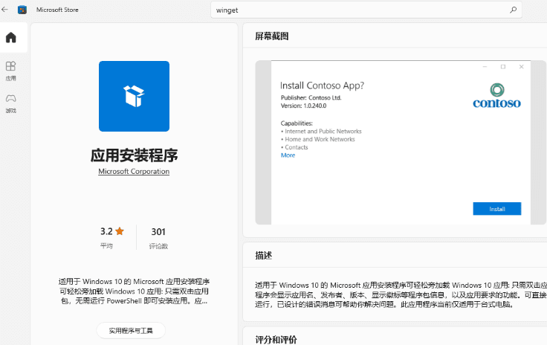Click the Microsoft Store logo icon
The image size is (547, 345).
22,10
